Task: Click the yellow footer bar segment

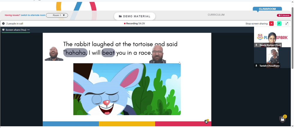Action: (x=127, y=124)
